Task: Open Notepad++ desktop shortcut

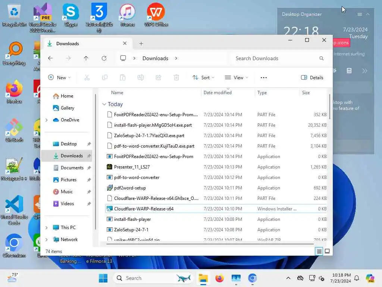Action: [x=14, y=169]
